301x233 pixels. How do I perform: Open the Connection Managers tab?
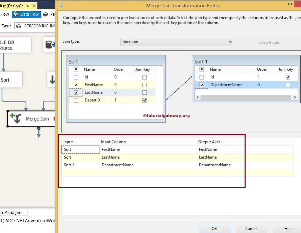click(x=11, y=212)
